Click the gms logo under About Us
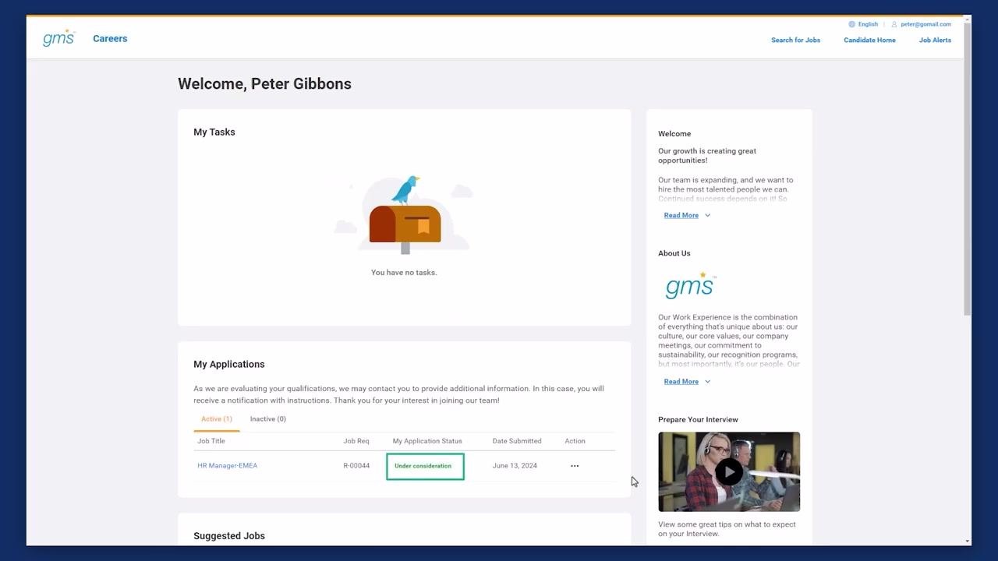This screenshot has width=998, height=561. 691,285
